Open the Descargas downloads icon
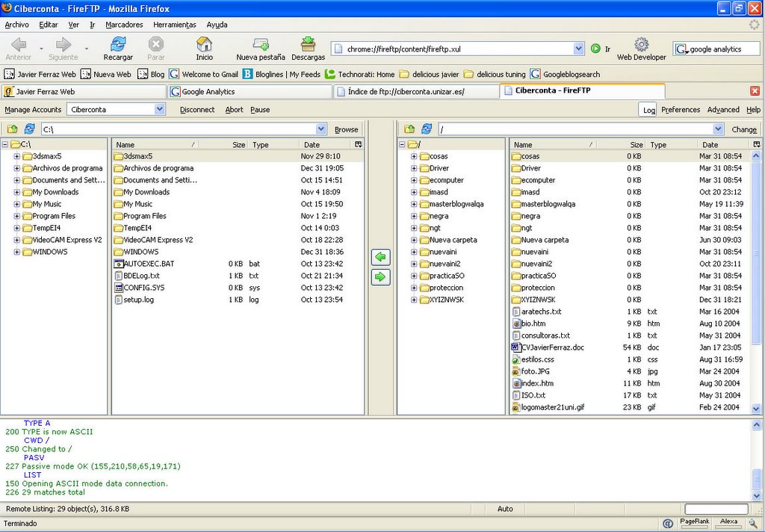Screen dimensions: 765x532 pyautogui.click(x=308, y=44)
